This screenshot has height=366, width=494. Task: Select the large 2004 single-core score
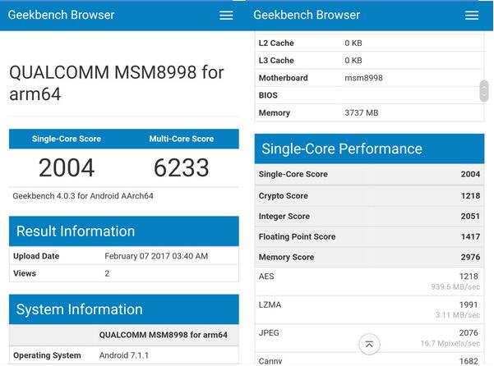coord(67,167)
